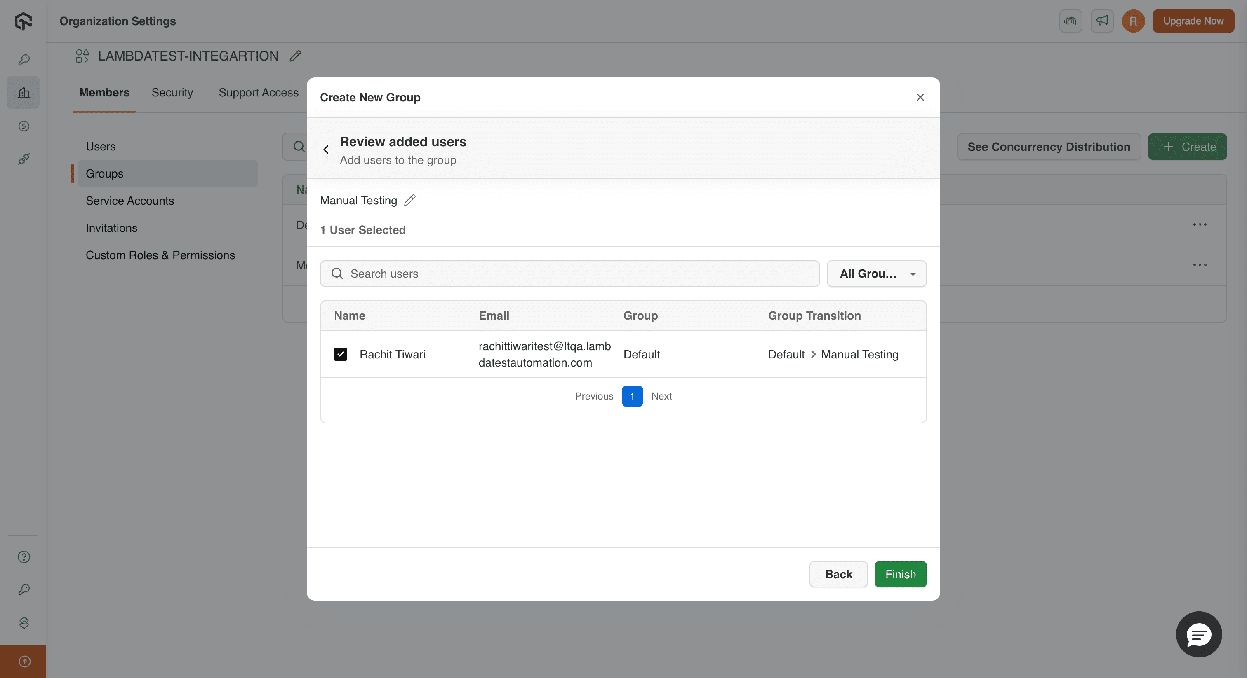Open the All Groups dropdown filter
Screen dimensions: 1247x678
click(876, 273)
